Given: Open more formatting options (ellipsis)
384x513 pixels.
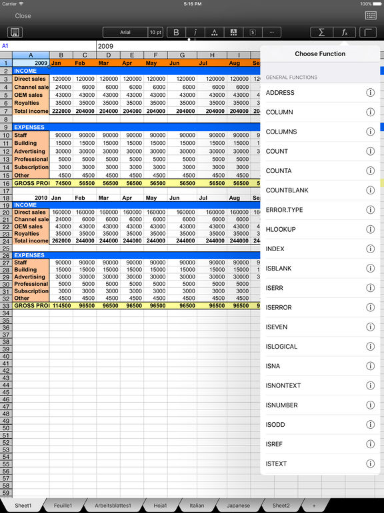Looking at the screenshot, I should [x=271, y=32].
